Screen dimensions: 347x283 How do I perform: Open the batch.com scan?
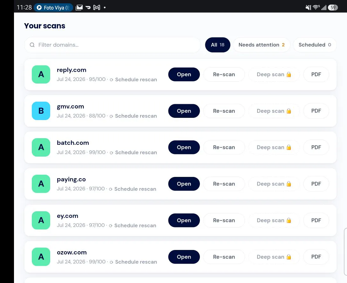(184, 147)
